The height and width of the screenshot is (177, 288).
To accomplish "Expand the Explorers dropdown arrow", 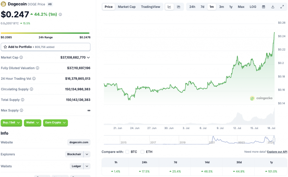I will (87, 154).
